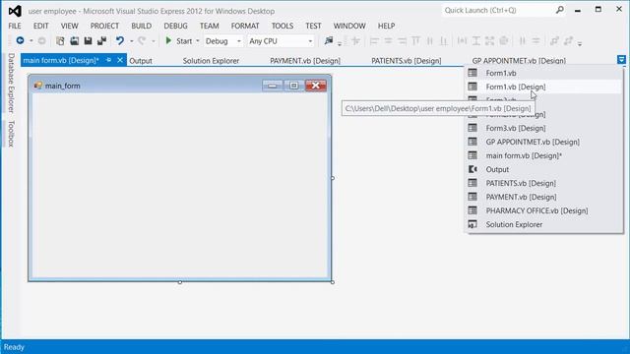The width and height of the screenshot is (630, 354).
Task: Click the bottom-right resize handle of main_form
Action: pyautogui.click(x=333, y=282)
